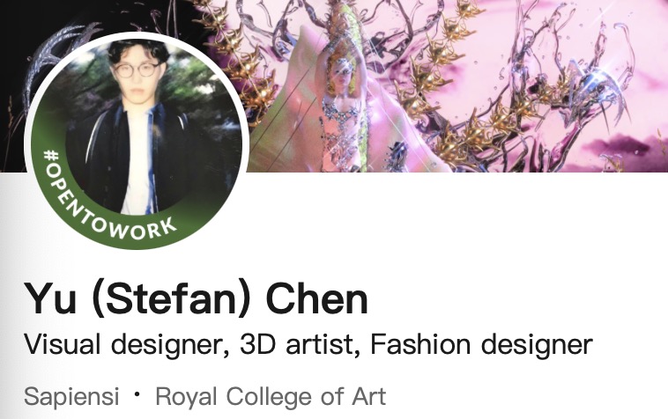Click the 3D artist phrase in the headline
The width and height of the screenshot is (668, 419).
(297, 344)
